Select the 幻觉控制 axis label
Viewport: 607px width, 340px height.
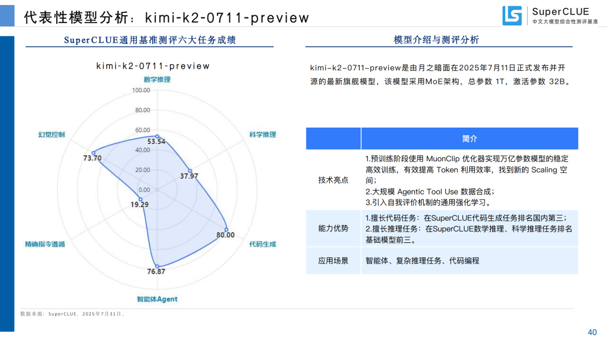point(52,134)
